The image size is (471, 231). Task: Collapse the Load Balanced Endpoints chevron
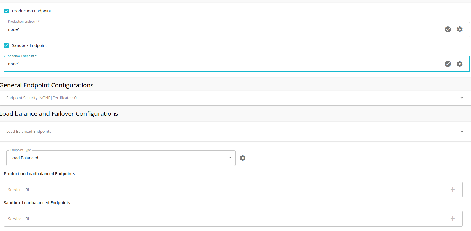pyautogui.click(x=462, y=131)
